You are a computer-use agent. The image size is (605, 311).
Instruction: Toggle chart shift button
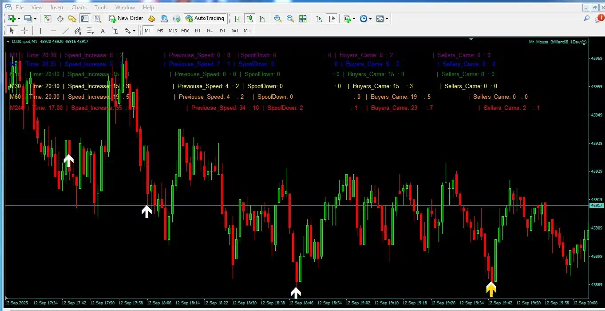331,19
